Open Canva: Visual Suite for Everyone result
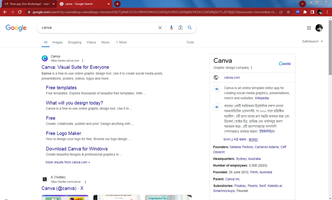The image size is (332, 200). (75, 67)
